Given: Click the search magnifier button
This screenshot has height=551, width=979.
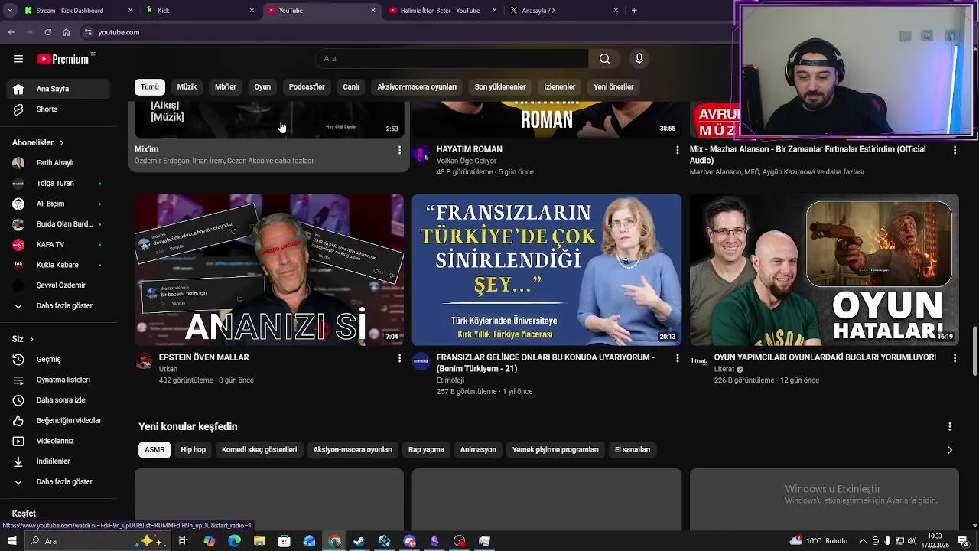Looking at the screenshot, I should [x=604, y=59].
